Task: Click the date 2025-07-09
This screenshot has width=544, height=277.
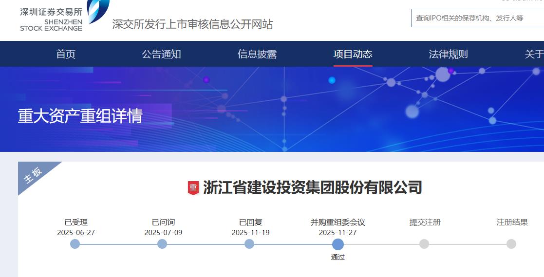Action: pyautogui.click(x=163, y=233)
